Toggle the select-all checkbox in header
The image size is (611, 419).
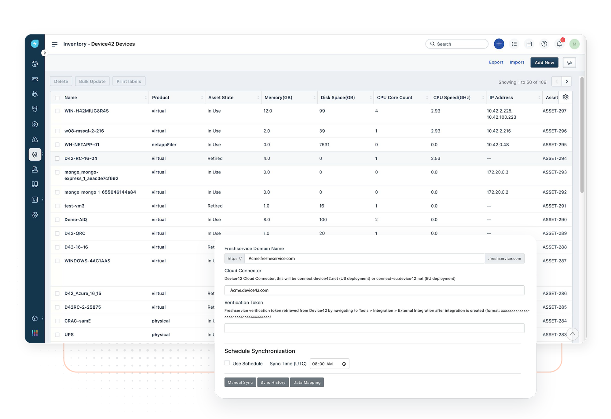(x=57, y=98)
